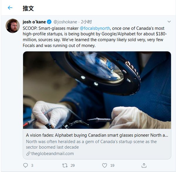Retweet using the retweet arrows icon
This screenshot has width=176, height=172.
click(65, 166)
